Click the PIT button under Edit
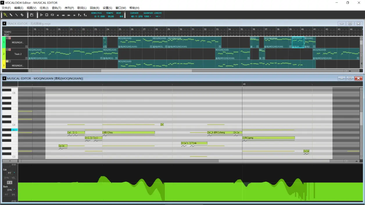365x205 pixels. 10,173
